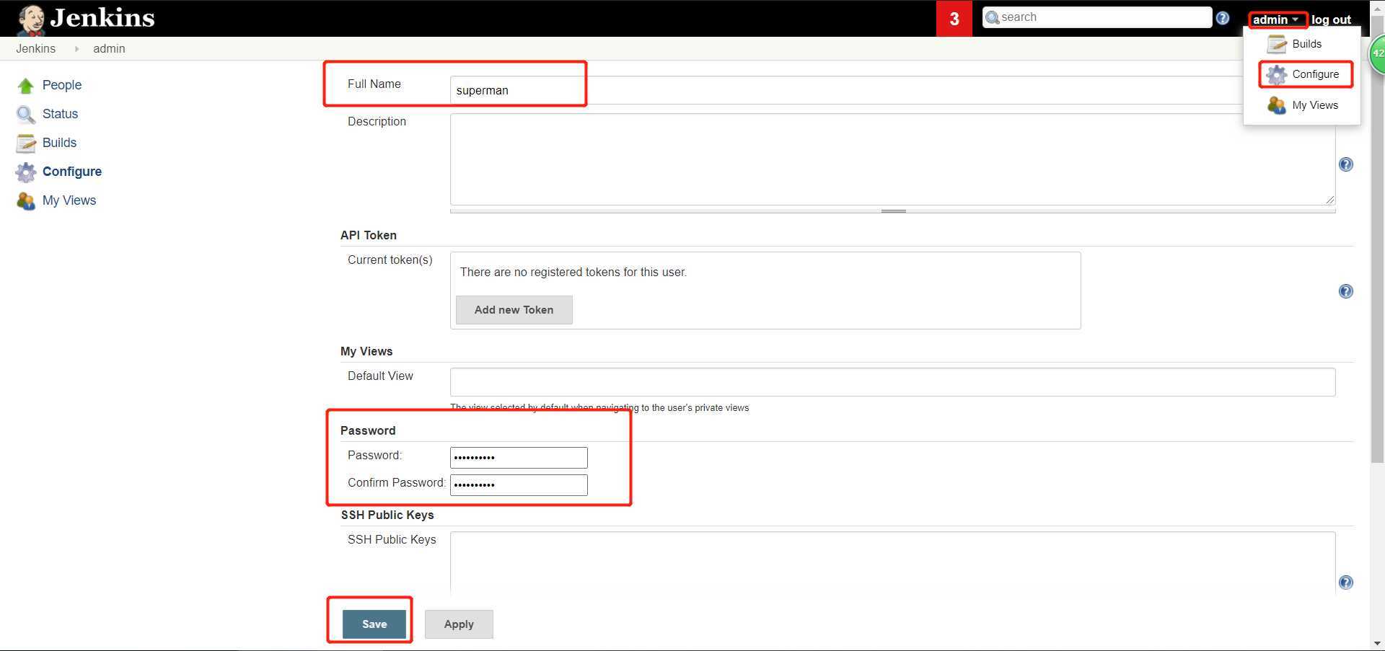Click the scrollbar down arrow
1385x651 pixels.
pos(1377,643)
